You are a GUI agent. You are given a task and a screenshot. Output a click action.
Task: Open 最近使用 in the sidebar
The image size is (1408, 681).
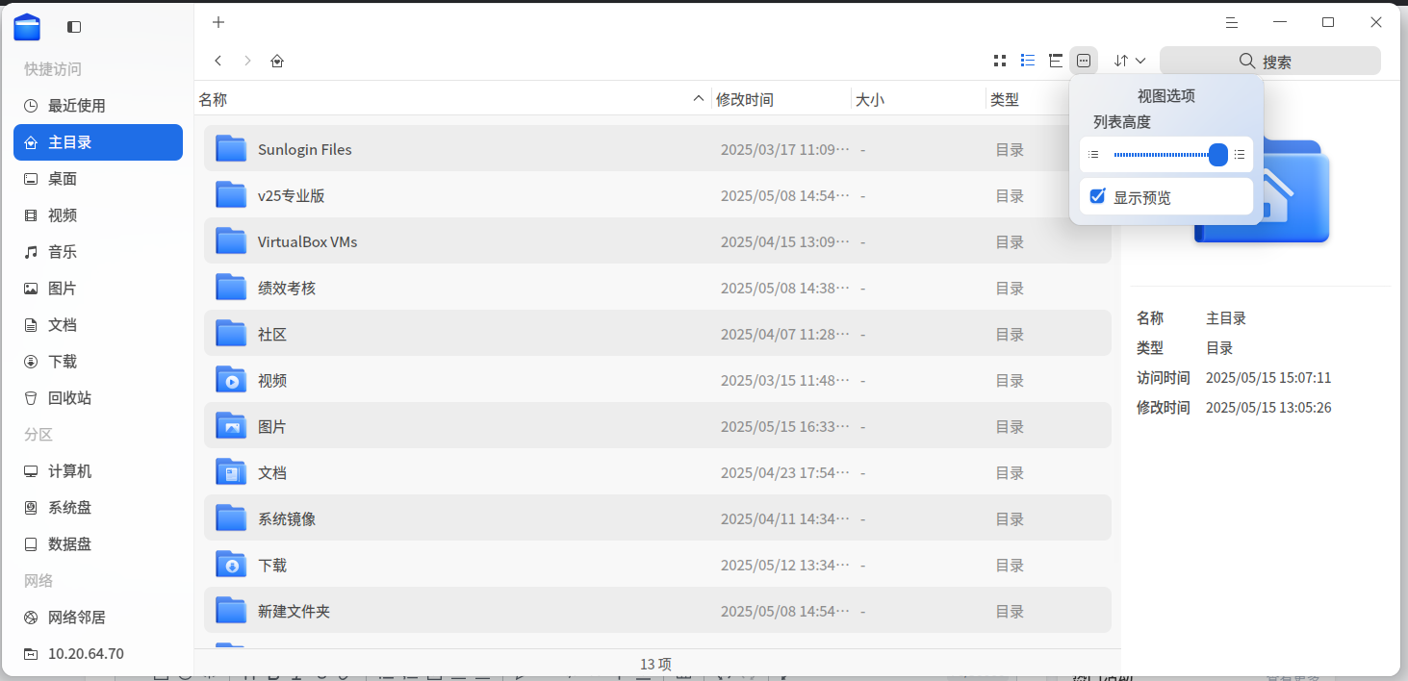pyautogui.click(x=98, y=106)
